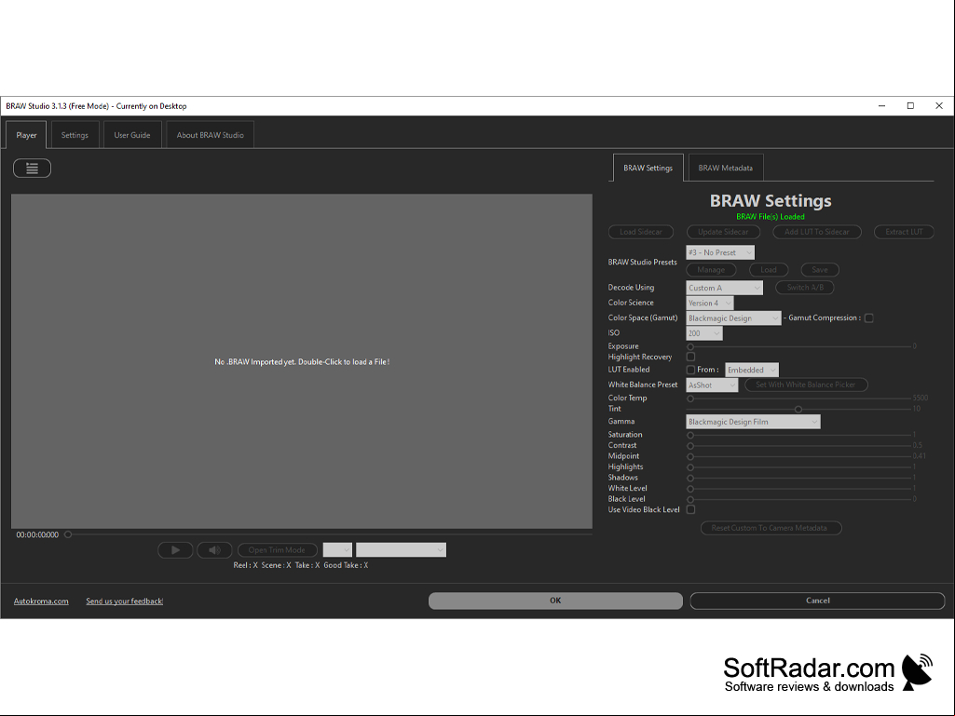Click the Midpoint slider handle
The height and width of the screenshot is (716, 955).
(690, 456)
